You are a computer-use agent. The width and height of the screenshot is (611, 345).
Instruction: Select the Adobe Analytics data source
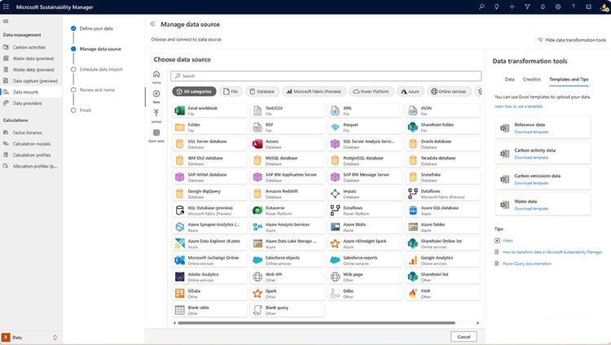pyautogui.click(x=209, y=277)
